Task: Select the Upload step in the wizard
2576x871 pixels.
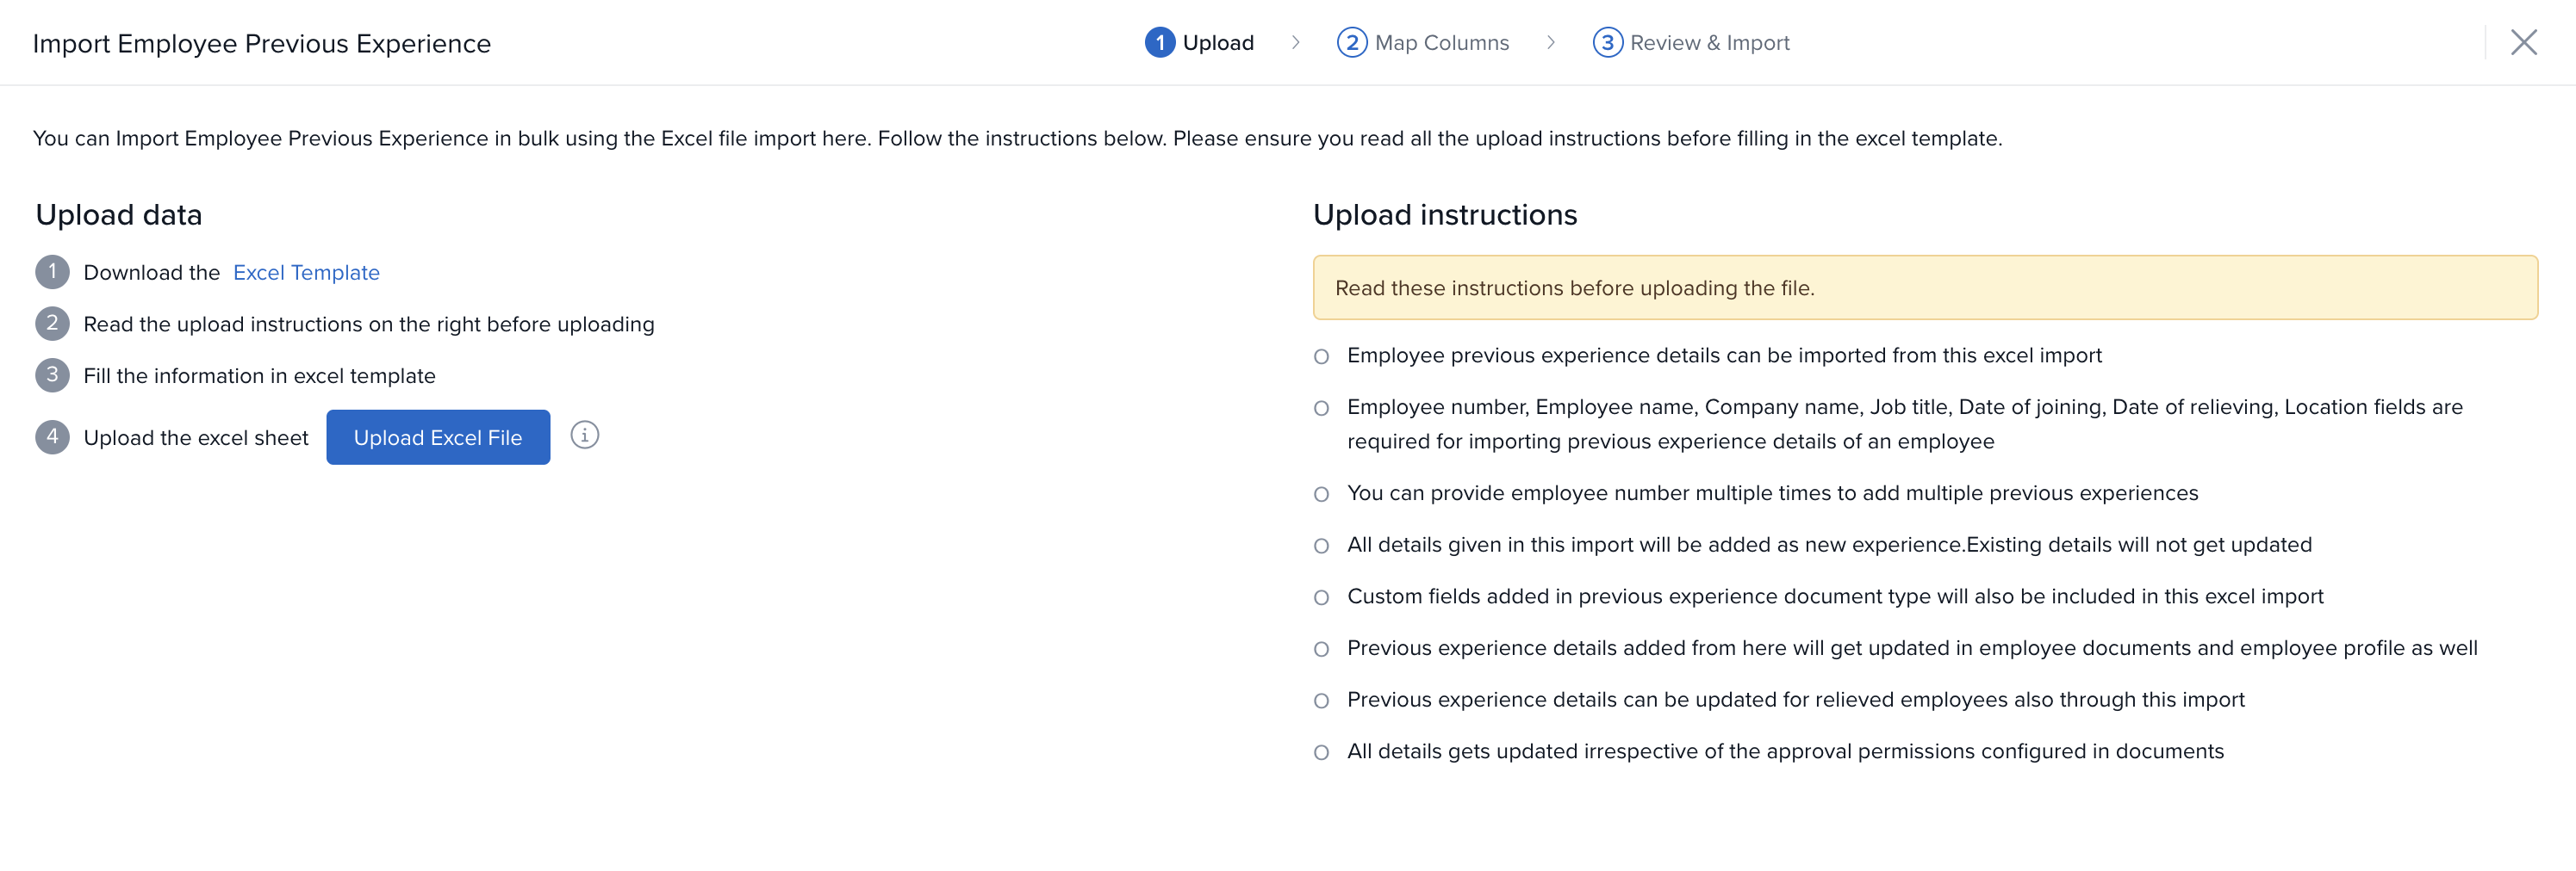Action: [x=1200, y=43]
